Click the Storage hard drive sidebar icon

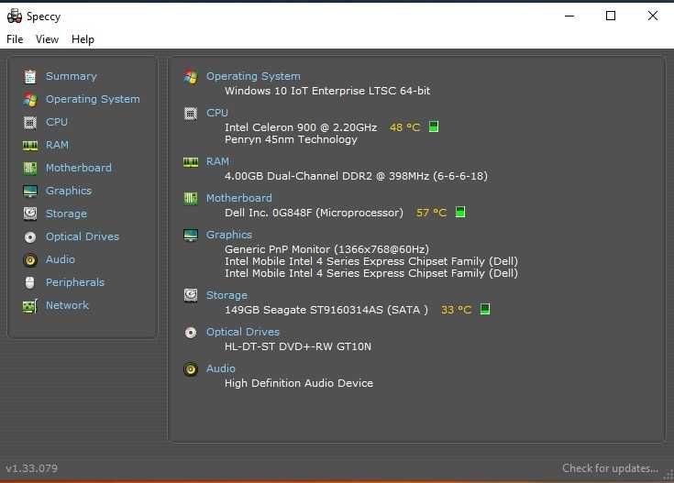click(x=30, y=214)
